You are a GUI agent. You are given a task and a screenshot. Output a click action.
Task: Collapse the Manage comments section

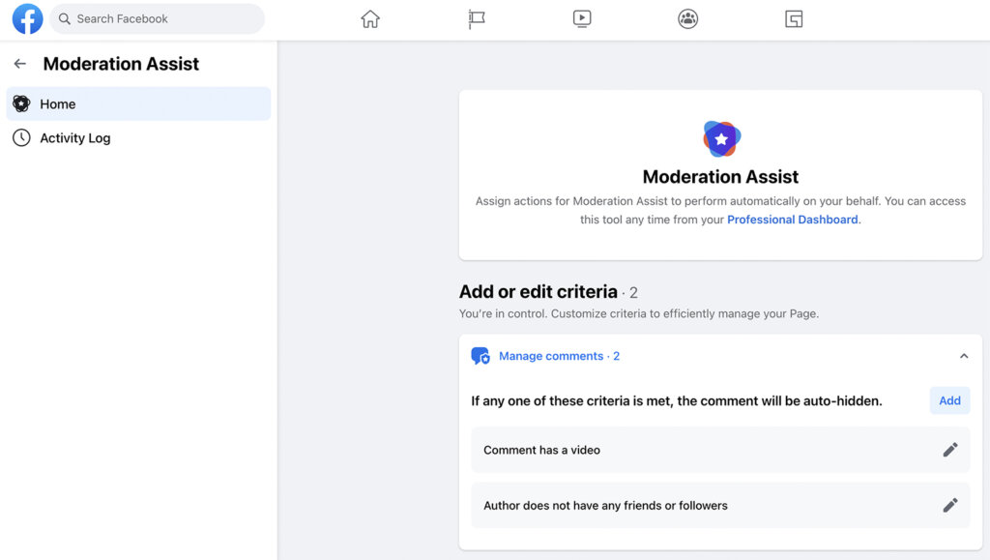964,356
